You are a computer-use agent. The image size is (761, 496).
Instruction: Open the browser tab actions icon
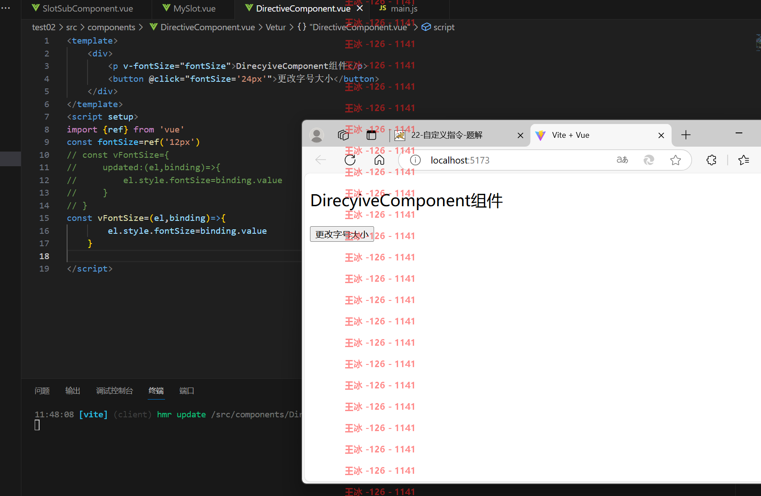click(371, 135)
